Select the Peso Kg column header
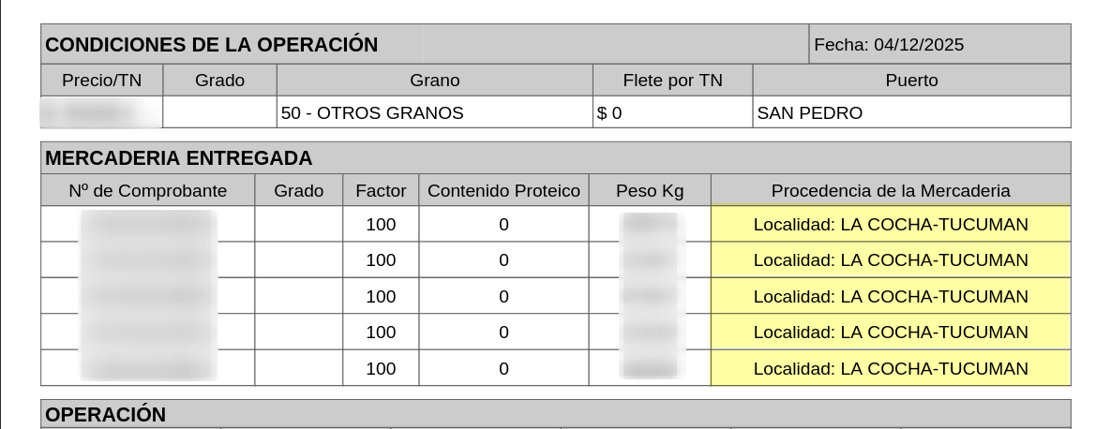Image resolution: width=1111 pixels, height=429 pixels. click(x=650, y=191)
